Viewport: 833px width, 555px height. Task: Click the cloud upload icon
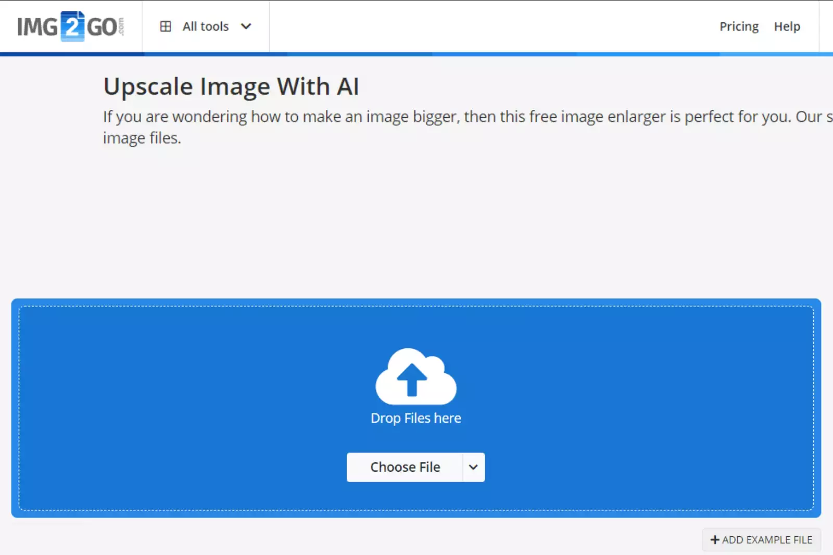point(415,376)
